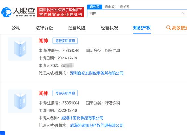Open the 闻神 trademark title in 厨房洁具 entry
Screen dimensions: 187x135
43,41
